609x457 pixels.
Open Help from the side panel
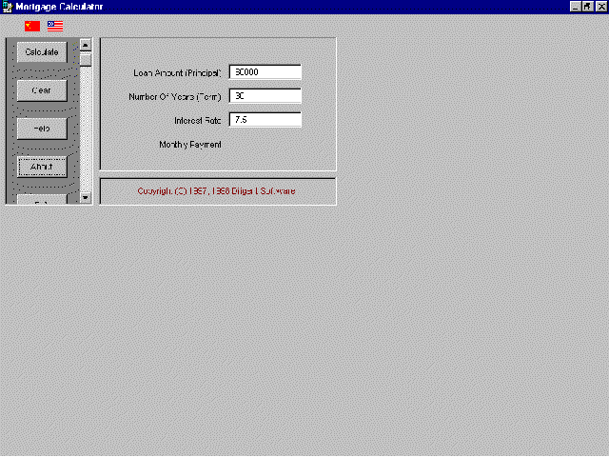click(42, 128)
